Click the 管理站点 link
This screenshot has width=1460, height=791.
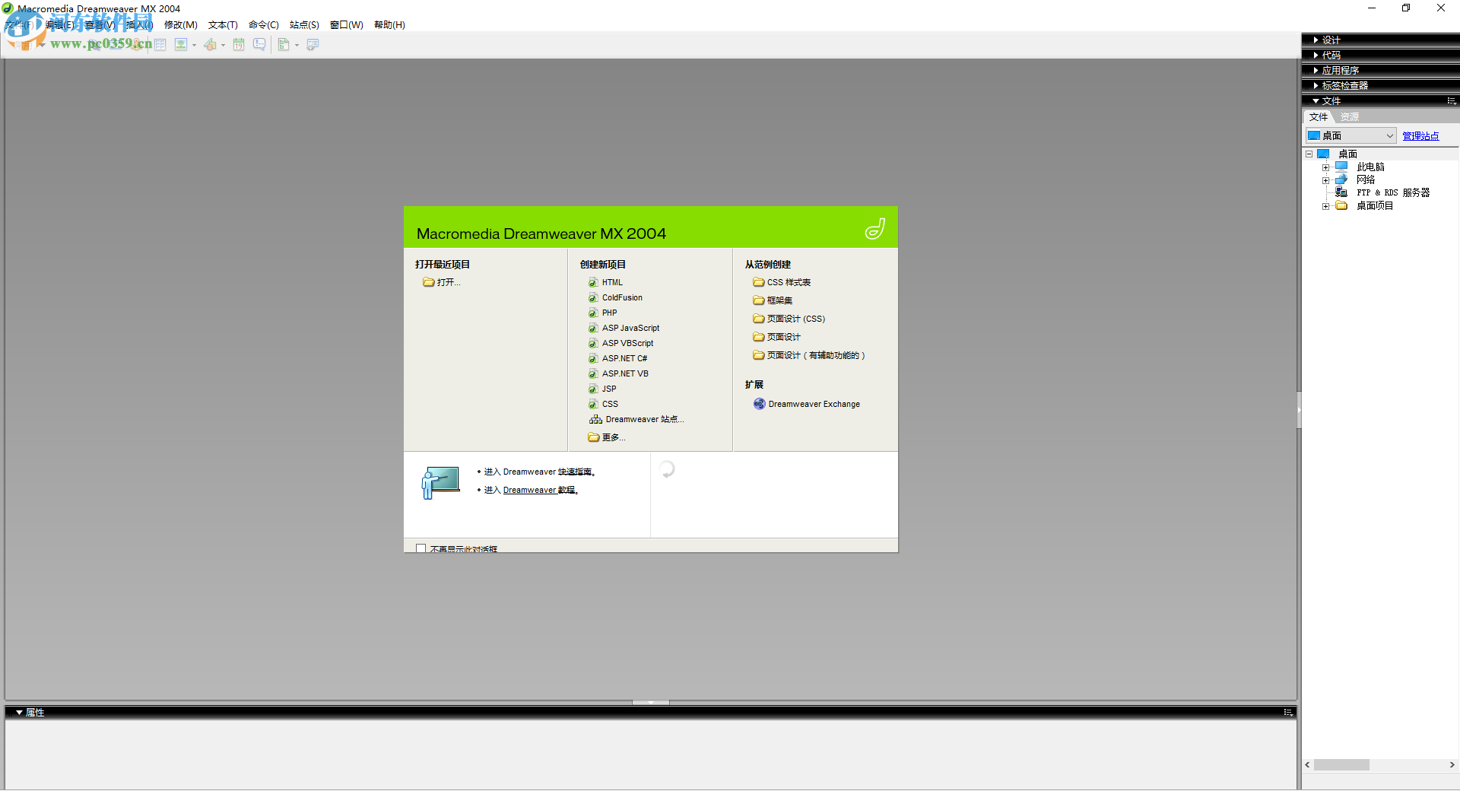1420,135
